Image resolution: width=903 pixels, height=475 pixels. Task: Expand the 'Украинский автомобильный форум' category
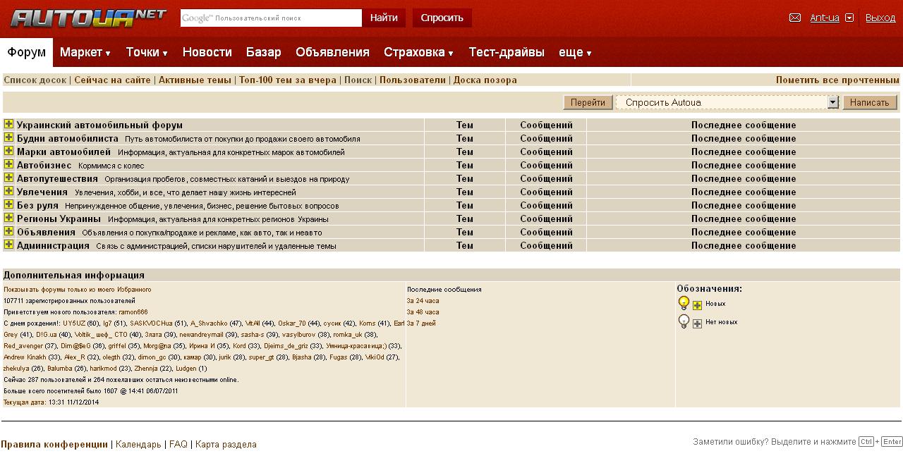pos(8,124)
